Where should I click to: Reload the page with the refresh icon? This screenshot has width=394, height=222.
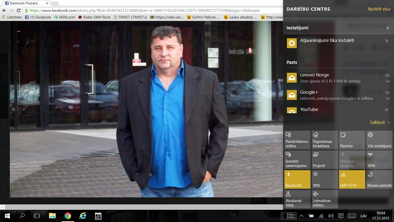pos(19,11)
